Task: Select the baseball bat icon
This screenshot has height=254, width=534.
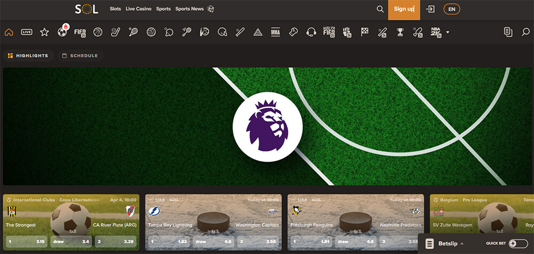Action: (x=240, y=33)
